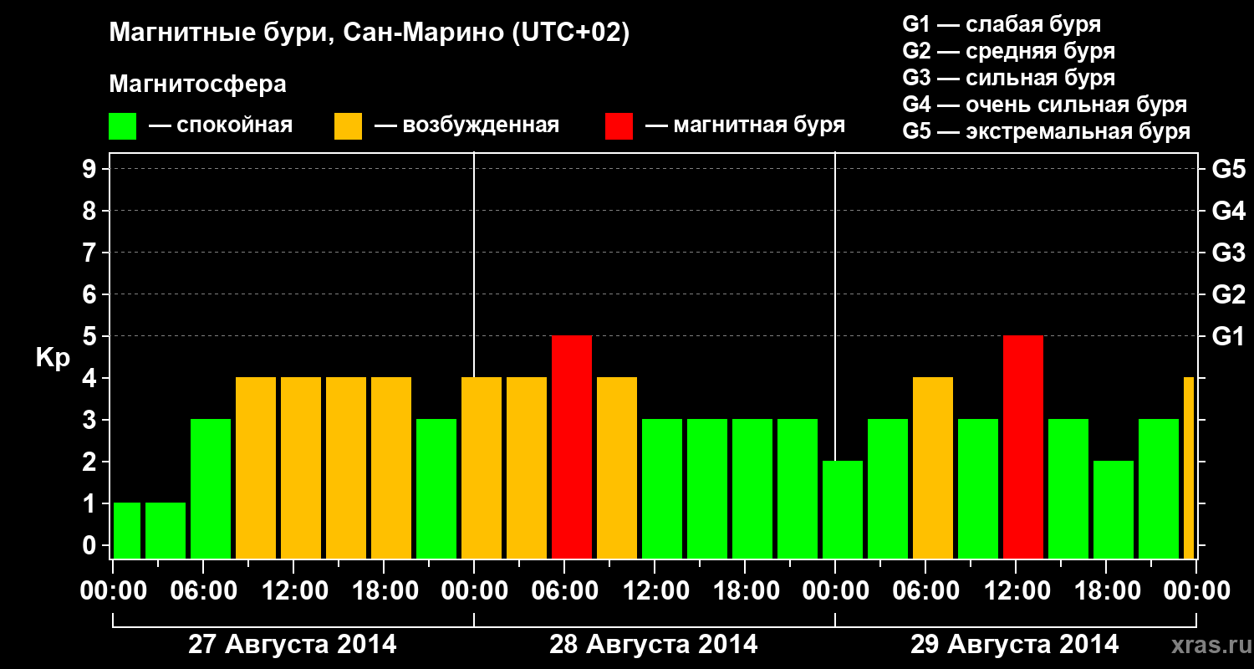The image size is (1254, 669).
Task: Click the chart title 'Магнитные бури, Сан-Марино (UTC+02)'
Action: tap(369, 33)
